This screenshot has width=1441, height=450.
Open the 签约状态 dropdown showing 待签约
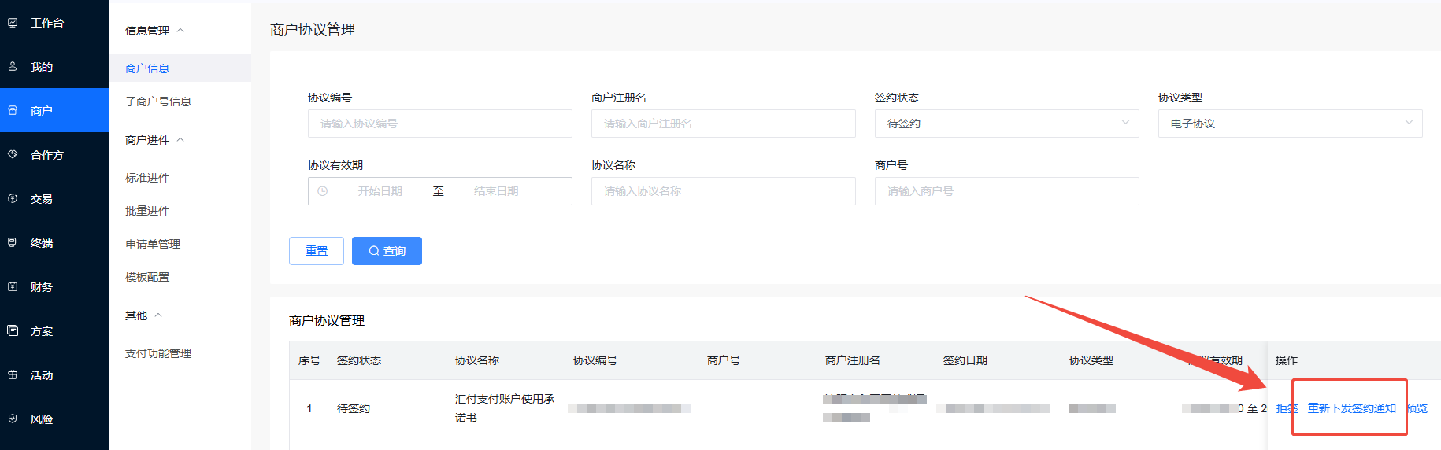(1006, 124)
